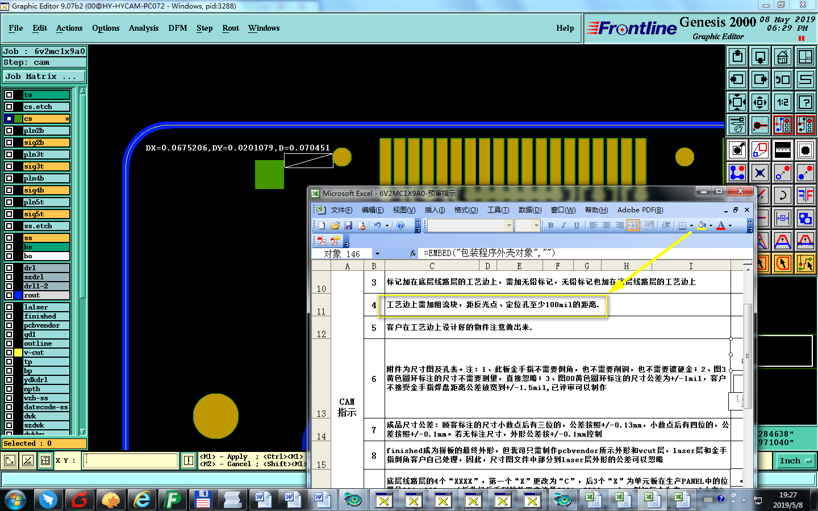Toggle the checkbox for layer sig3t
The image size is (818, 511).
pyautogui.click(x=9, y=166)
